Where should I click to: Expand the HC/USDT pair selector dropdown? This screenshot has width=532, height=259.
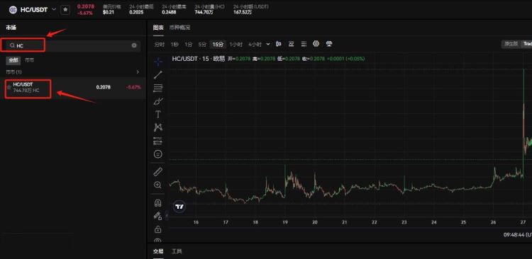pyautogui.click(x=54, y=9)
